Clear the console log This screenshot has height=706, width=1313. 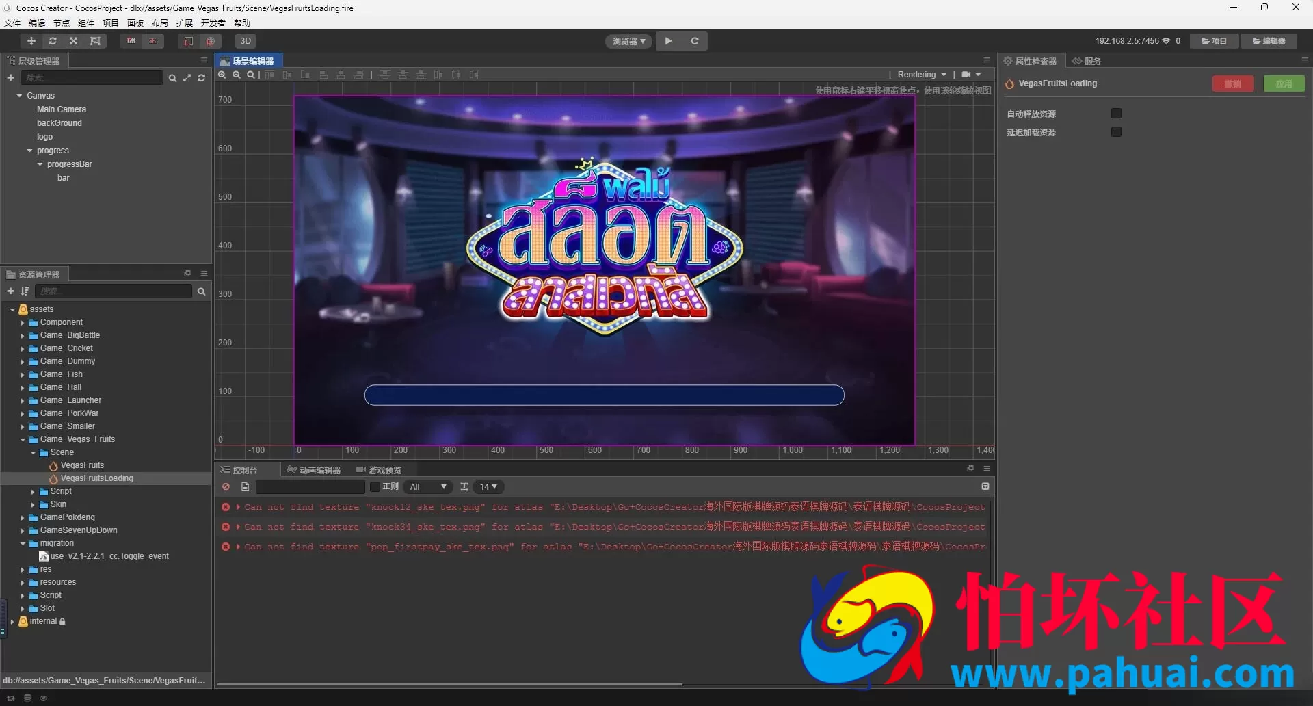(226, 487)
